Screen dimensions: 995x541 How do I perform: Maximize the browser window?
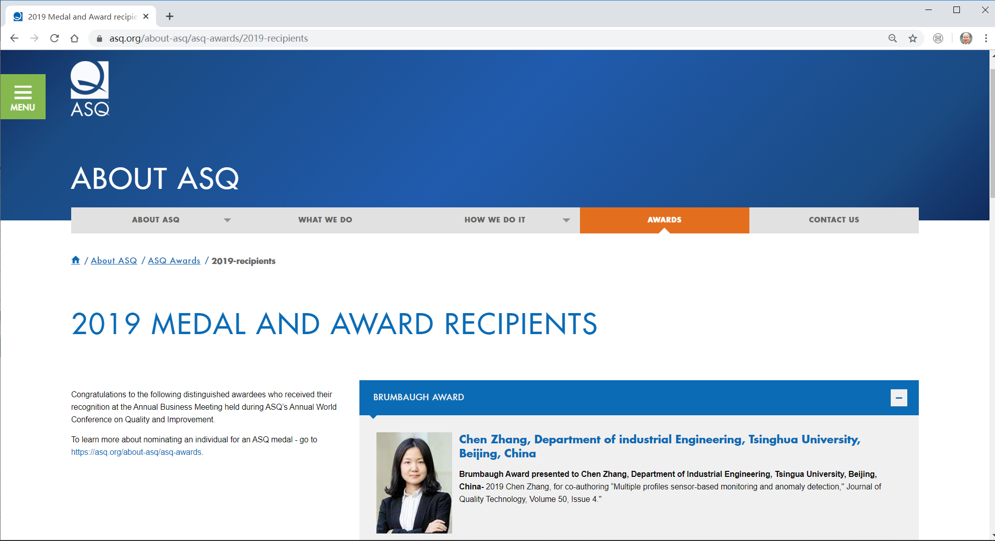click(x=956, y=10)
